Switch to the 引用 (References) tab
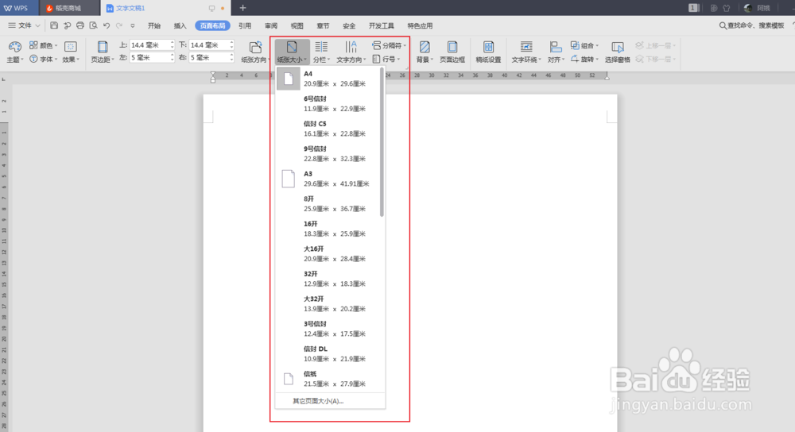The height and width of the screenshot is (432, 795). tap(245, 25)
